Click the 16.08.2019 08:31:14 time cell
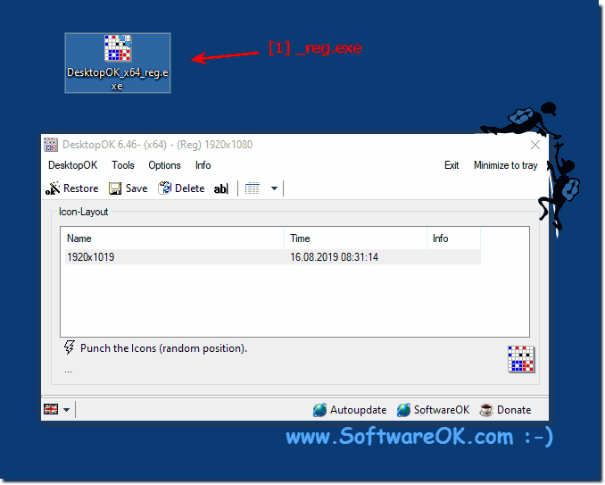 click(x=334, y=257)
